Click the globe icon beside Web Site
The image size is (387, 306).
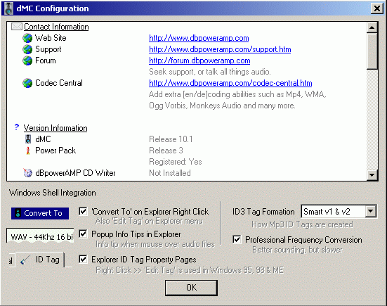coord(27,38)
